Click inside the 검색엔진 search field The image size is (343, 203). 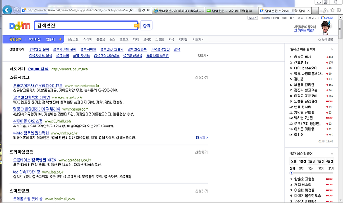(x=85, y=26)
